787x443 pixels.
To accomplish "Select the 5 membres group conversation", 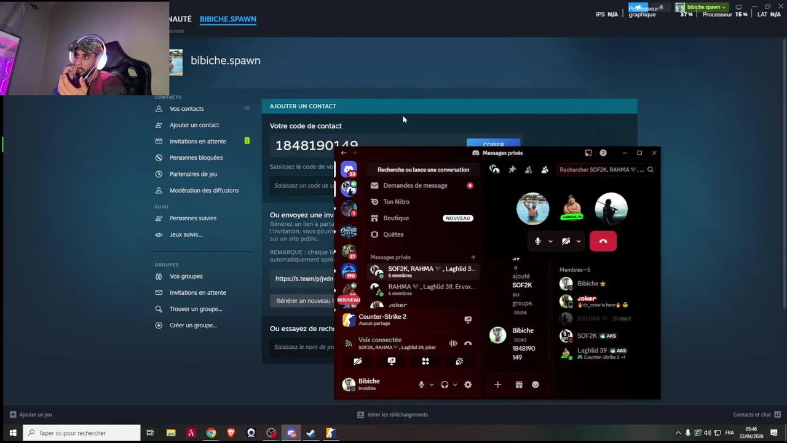I will tap(422, 271).
